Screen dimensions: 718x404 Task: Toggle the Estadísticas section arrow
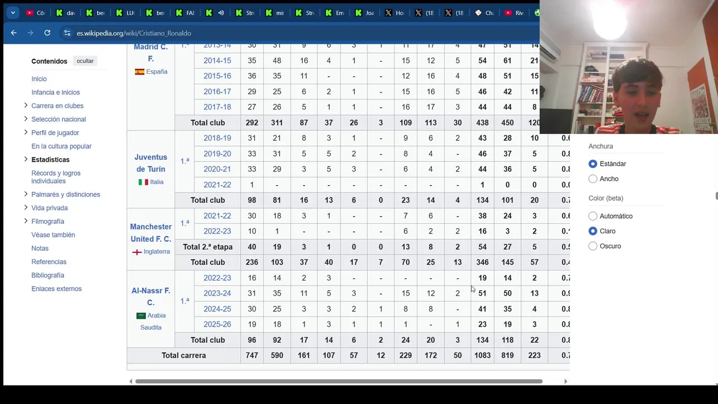[26, 159]
